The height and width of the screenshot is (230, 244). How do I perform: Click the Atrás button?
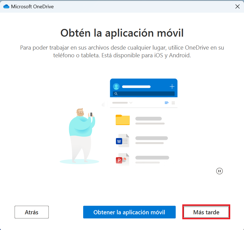[x=32, y=212]
